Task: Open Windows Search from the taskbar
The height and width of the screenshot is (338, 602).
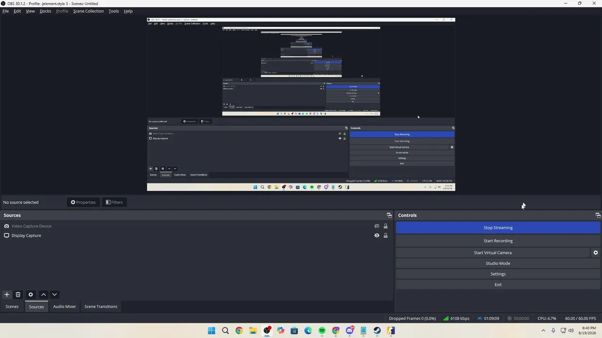Action: coord(225,330)
